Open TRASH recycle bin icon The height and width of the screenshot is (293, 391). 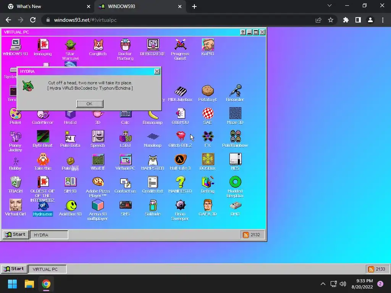15,182
